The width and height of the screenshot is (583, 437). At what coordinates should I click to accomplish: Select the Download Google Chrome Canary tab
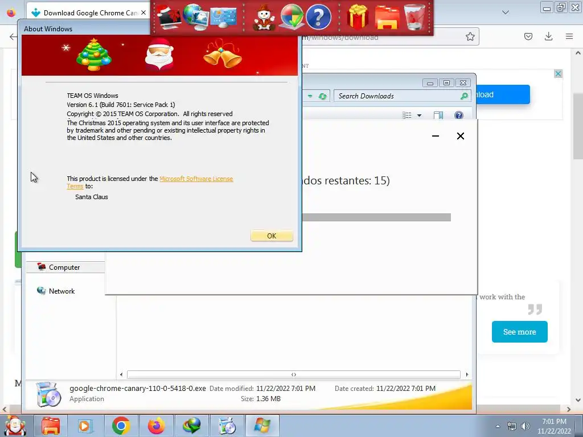tap(88, 13)
